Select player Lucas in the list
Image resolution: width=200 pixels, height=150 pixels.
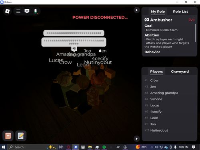coord(169,106)
